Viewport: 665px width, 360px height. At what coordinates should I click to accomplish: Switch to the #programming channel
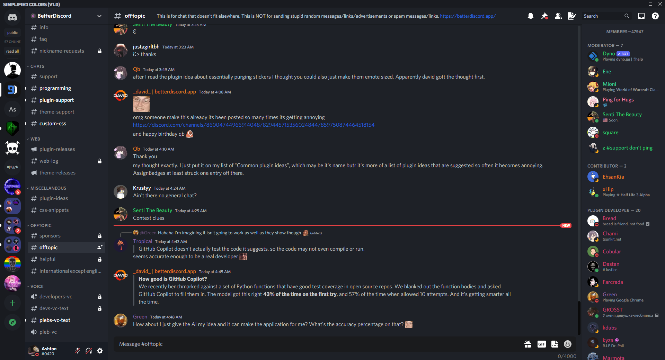[55, 88]
